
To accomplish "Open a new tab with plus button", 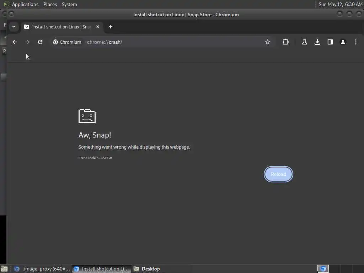I will click(111, 27).
